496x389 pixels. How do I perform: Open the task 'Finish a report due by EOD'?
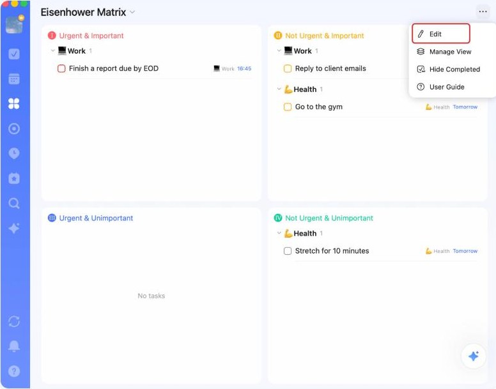(114, 68)
